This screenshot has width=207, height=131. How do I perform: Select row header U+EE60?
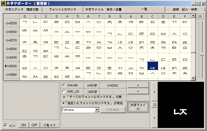[11, 32]
